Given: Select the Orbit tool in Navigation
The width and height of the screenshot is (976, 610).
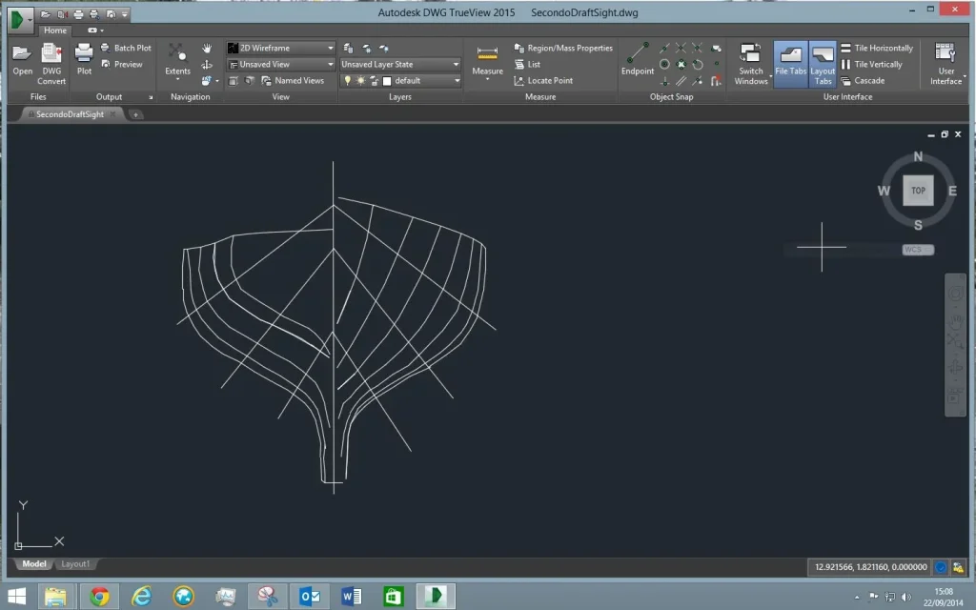Looking at the screenshot, I should pos(207,65).
